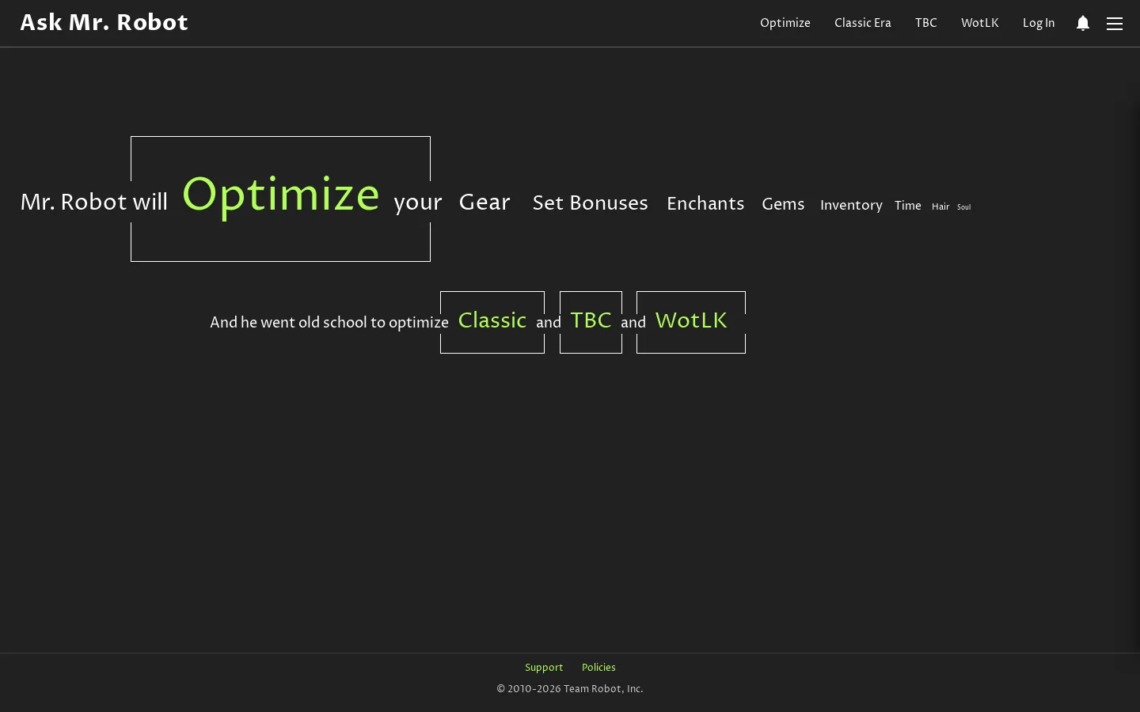Screen dimensions: 1140x712
Task: Click the Mr. Robot will text
Action: tap(94, 203)
